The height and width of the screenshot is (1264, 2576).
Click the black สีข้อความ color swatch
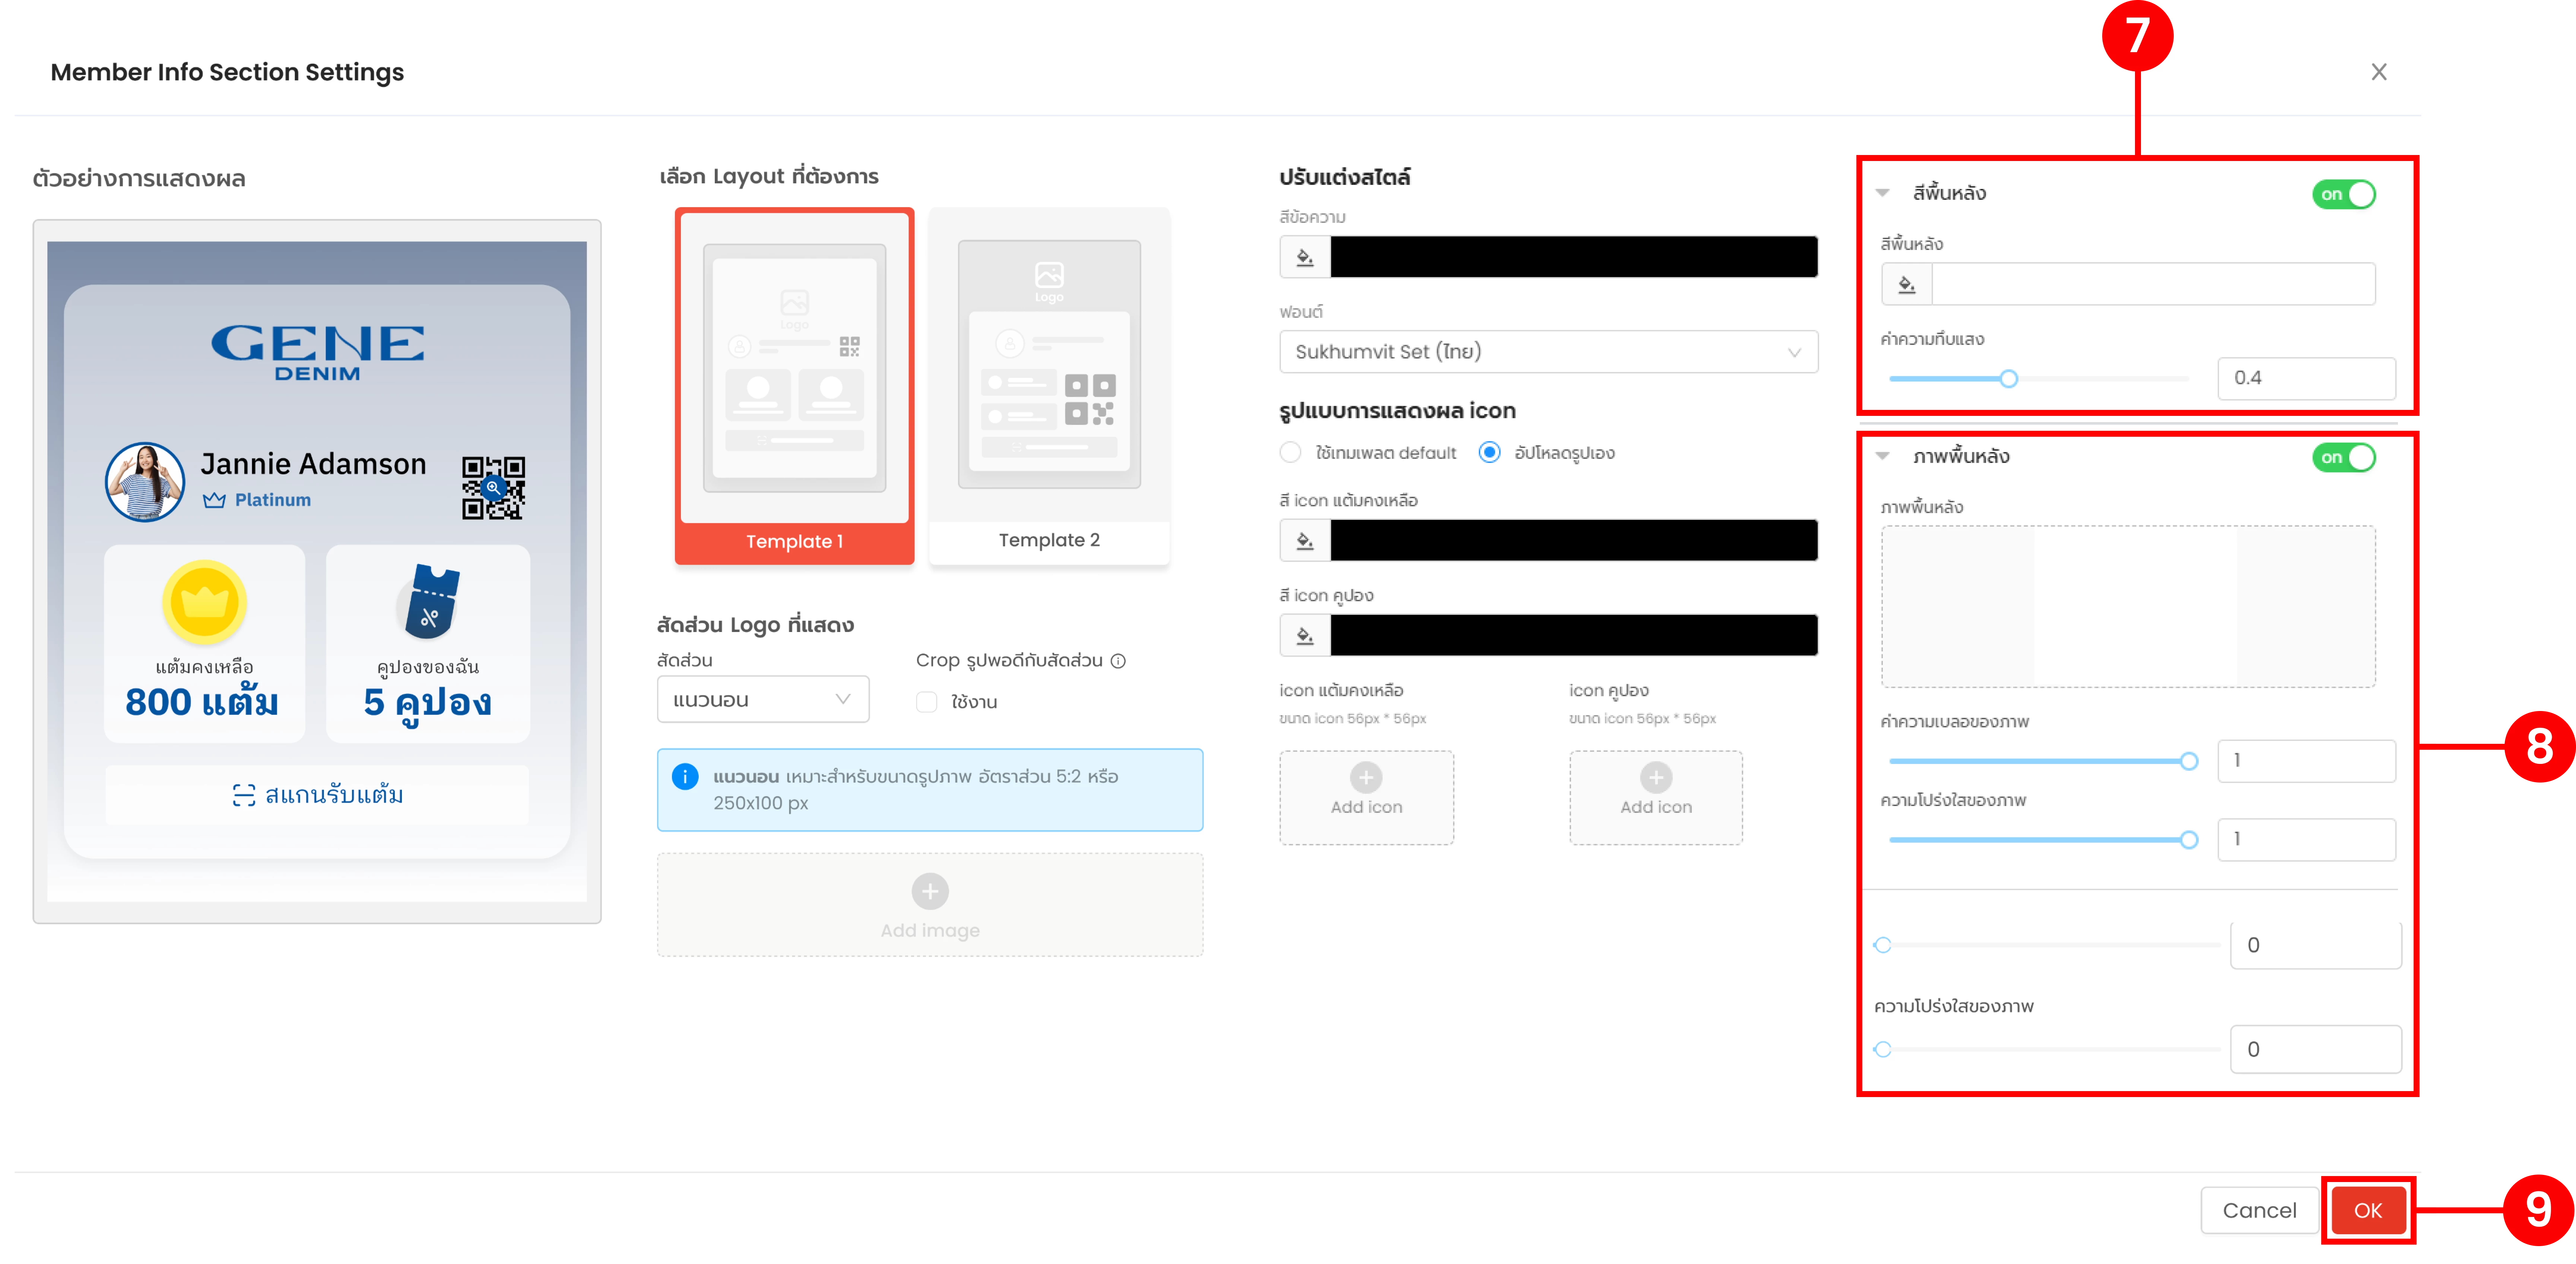point(1574,257)
